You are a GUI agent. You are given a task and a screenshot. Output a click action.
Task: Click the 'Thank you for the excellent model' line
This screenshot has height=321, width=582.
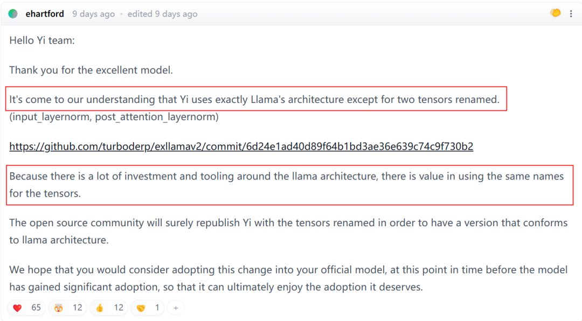coord(91,70)
